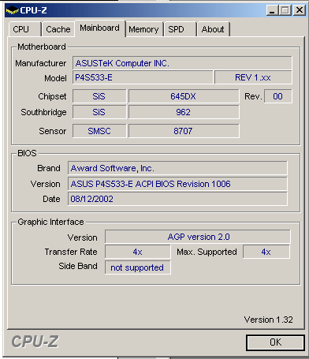Select the Sensor value 8707
Screen dimensions: 309x359
[184, 131]
